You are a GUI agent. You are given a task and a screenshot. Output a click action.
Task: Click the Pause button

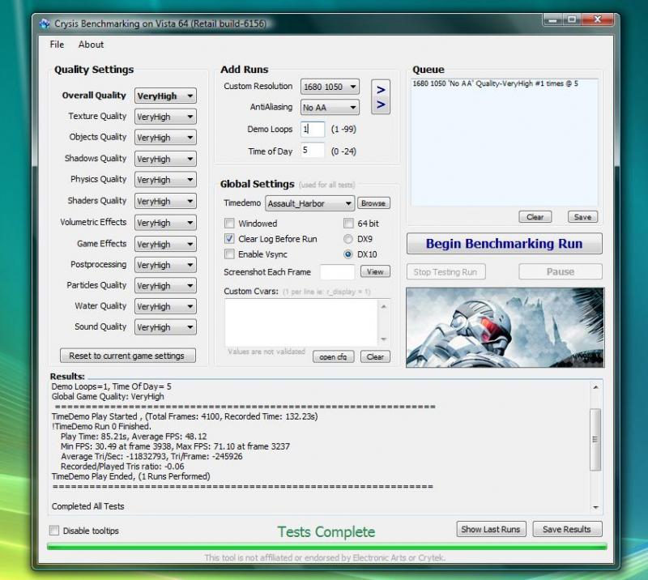[561, 271]
